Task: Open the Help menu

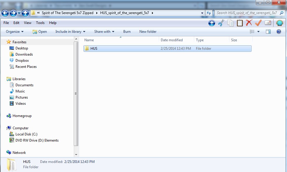Action: (53, 23)
